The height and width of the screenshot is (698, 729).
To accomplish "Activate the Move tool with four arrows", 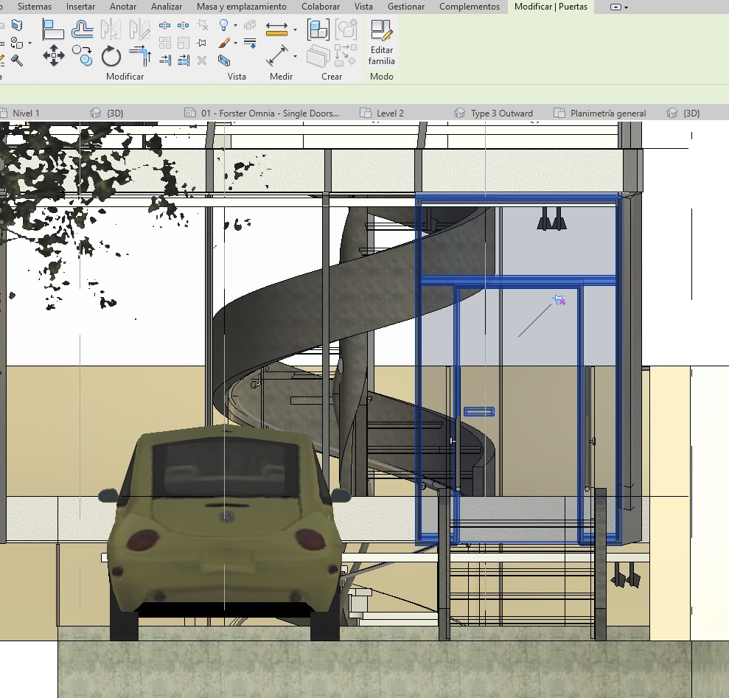I will (53, 55).
